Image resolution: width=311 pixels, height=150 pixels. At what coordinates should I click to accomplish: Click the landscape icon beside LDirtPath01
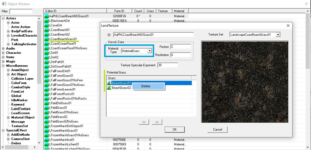pyautogui.click(x=47, y=62)
